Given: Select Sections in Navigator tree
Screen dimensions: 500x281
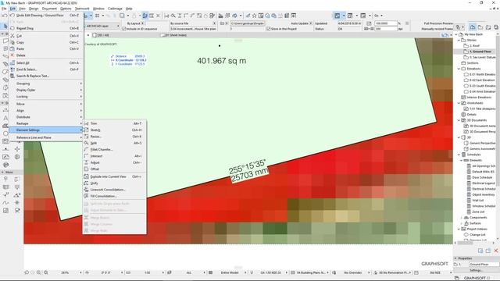Looking at the screenshot, I should point(473,63).
